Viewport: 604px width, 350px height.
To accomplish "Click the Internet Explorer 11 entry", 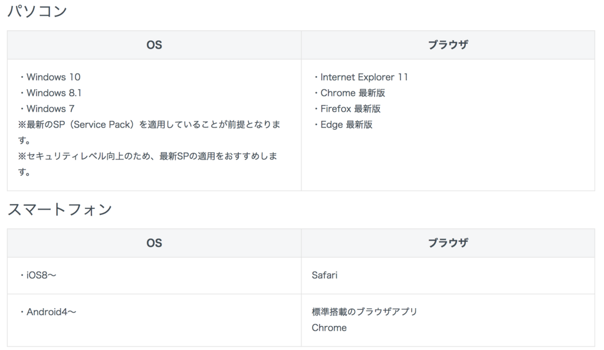I will pyautogui.click(x=360, y=77).
